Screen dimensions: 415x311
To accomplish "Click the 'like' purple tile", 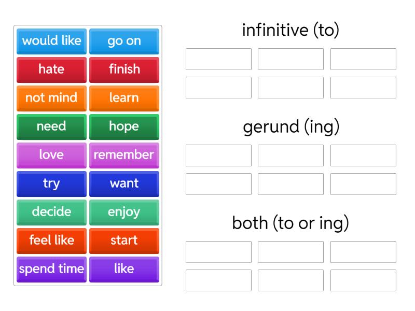I will tap(124, 269).
